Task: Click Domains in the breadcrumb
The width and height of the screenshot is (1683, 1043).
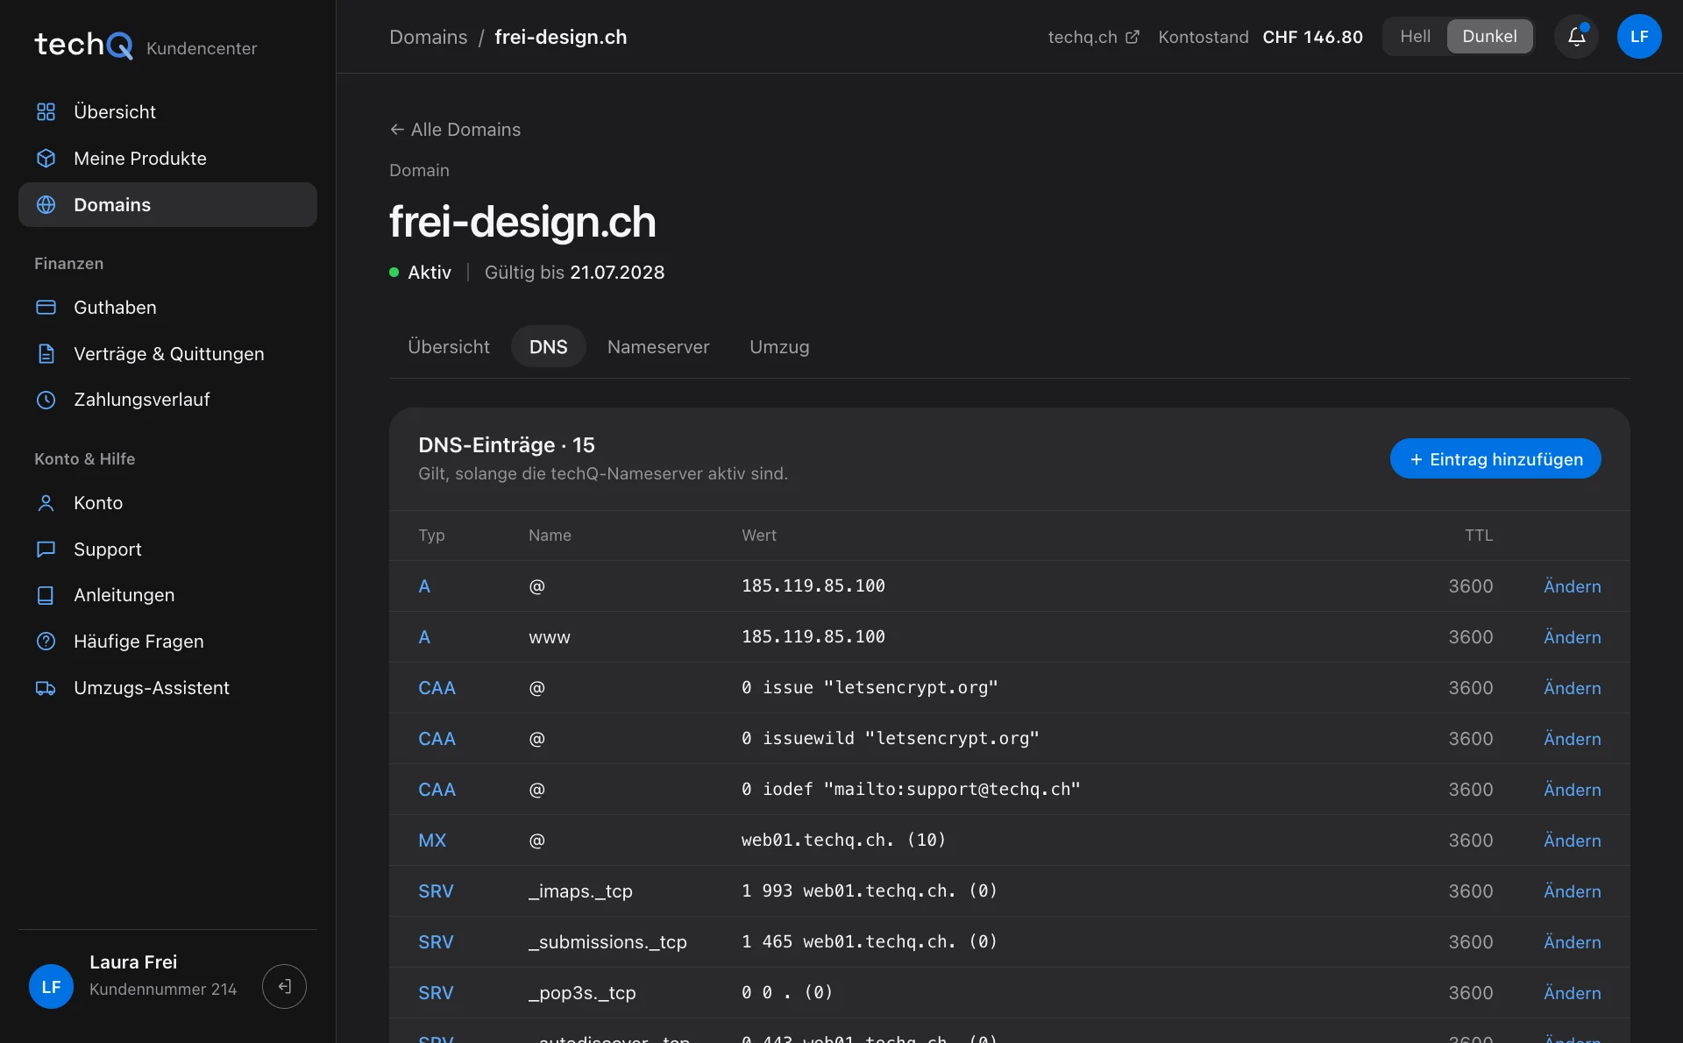Action: pyautogui.click(x=428, y=37)
